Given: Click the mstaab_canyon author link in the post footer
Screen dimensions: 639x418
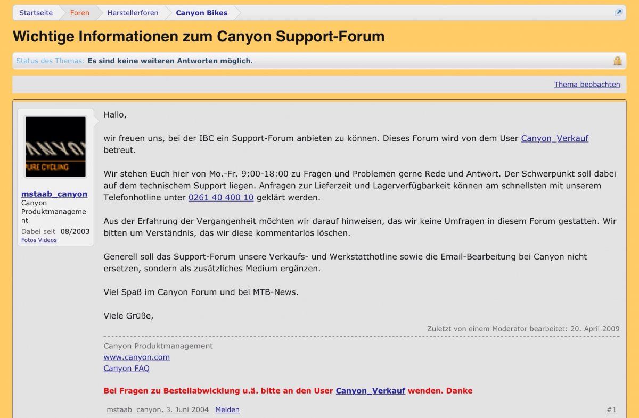Looking at the screenshot, I should click(134, 410).
